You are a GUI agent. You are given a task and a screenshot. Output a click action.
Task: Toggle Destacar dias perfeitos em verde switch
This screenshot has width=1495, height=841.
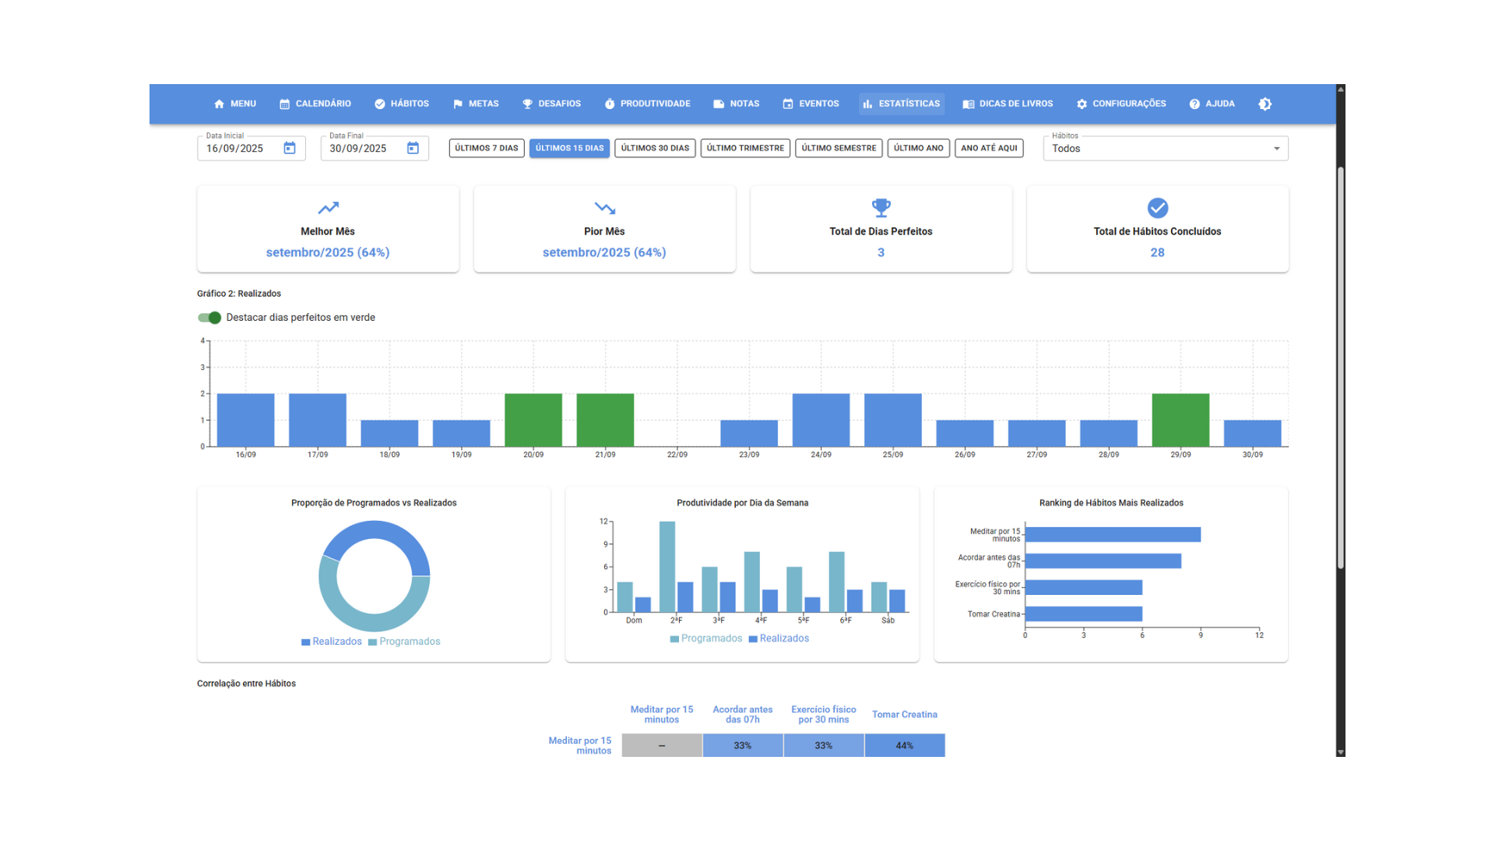click(x=209, y=318)
